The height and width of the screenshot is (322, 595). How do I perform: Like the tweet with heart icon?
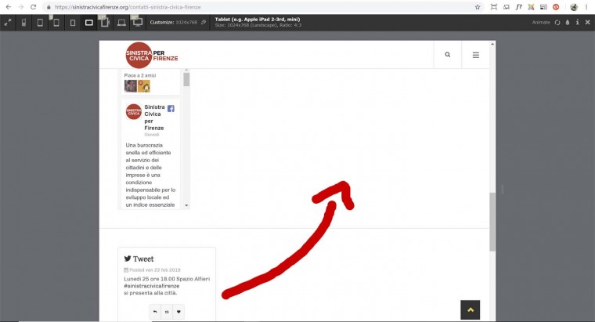point(178,312)
